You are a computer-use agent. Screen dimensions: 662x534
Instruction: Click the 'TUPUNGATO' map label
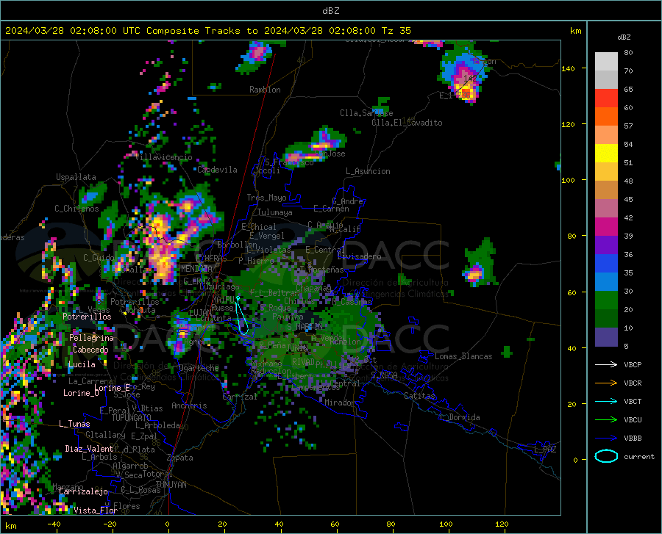tap(132, 418)
